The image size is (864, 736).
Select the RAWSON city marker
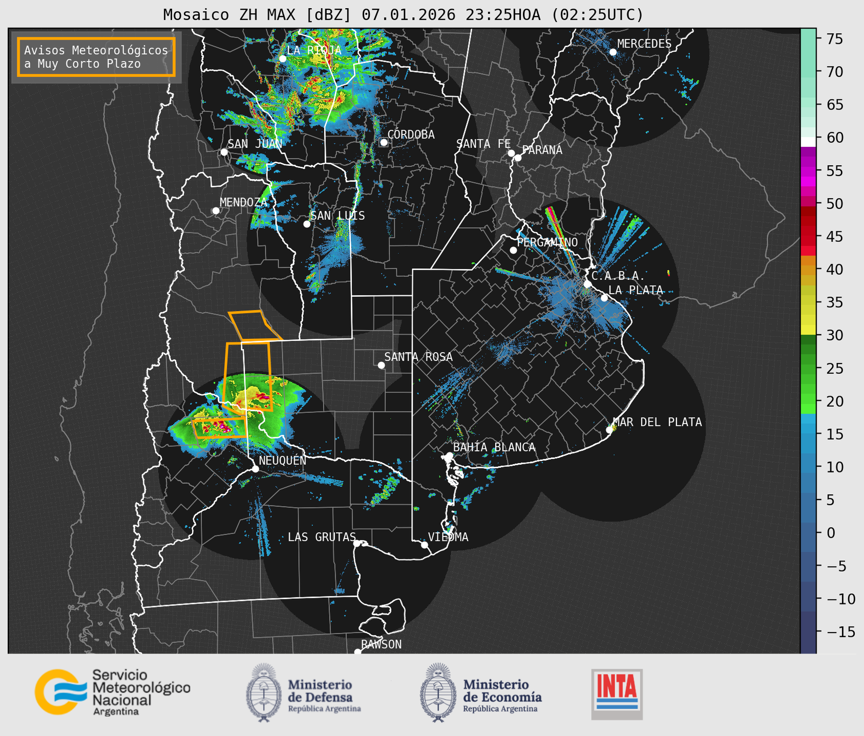pos(357,652)
